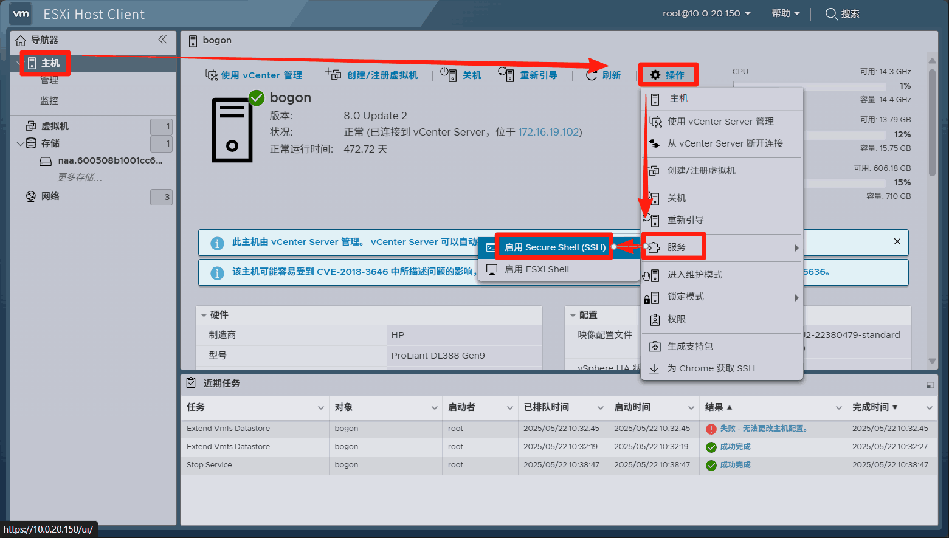
Task: Open the root@10.0.20.150 user dropdown
Action: (x=706, y=13)
